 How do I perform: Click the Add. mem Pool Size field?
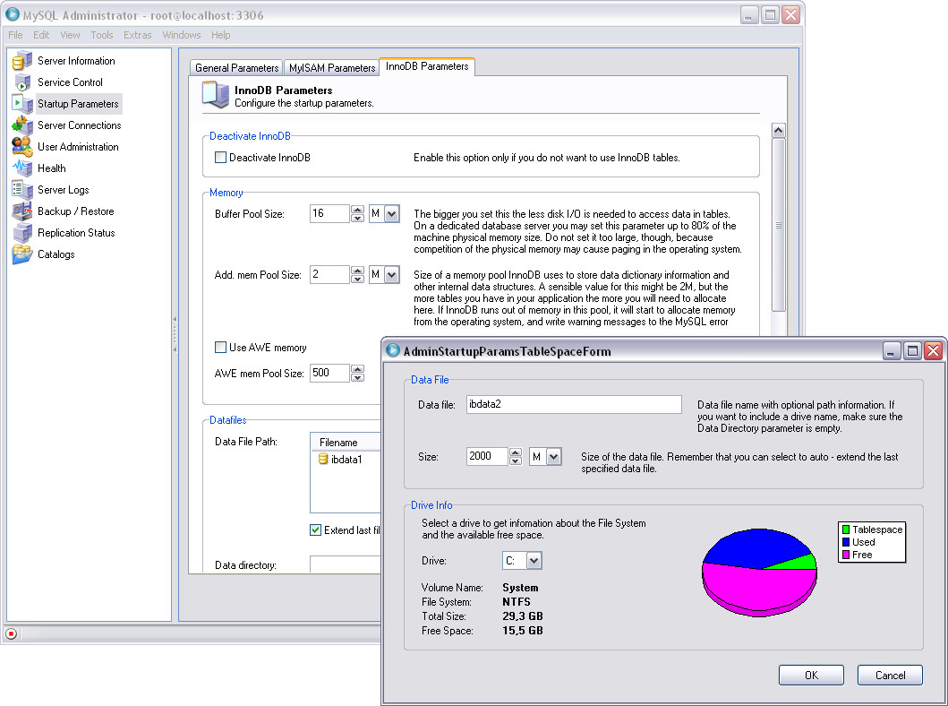329,275
